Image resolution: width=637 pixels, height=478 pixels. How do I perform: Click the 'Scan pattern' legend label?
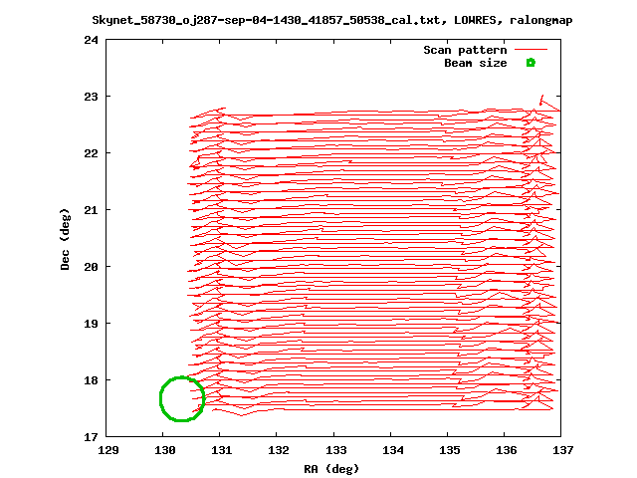465,50
